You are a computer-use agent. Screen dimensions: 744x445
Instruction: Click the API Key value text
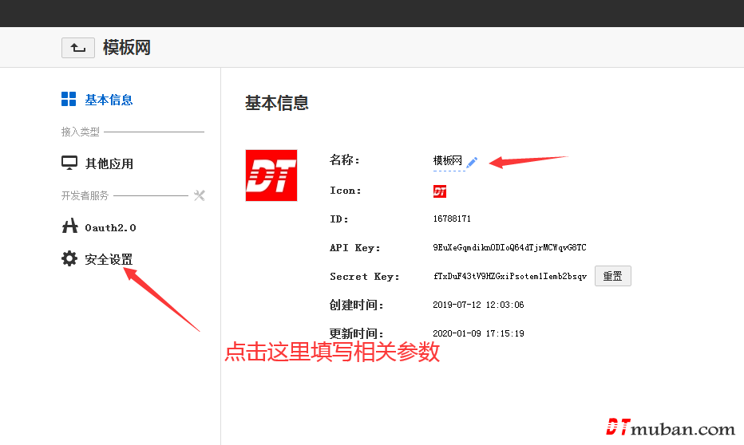509,248
